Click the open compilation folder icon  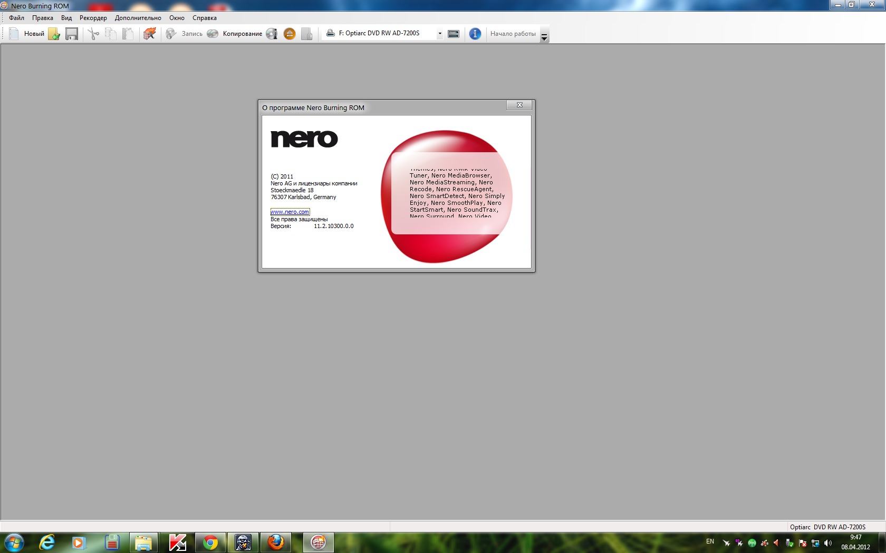pyautogui.click(x=54, y=34)
